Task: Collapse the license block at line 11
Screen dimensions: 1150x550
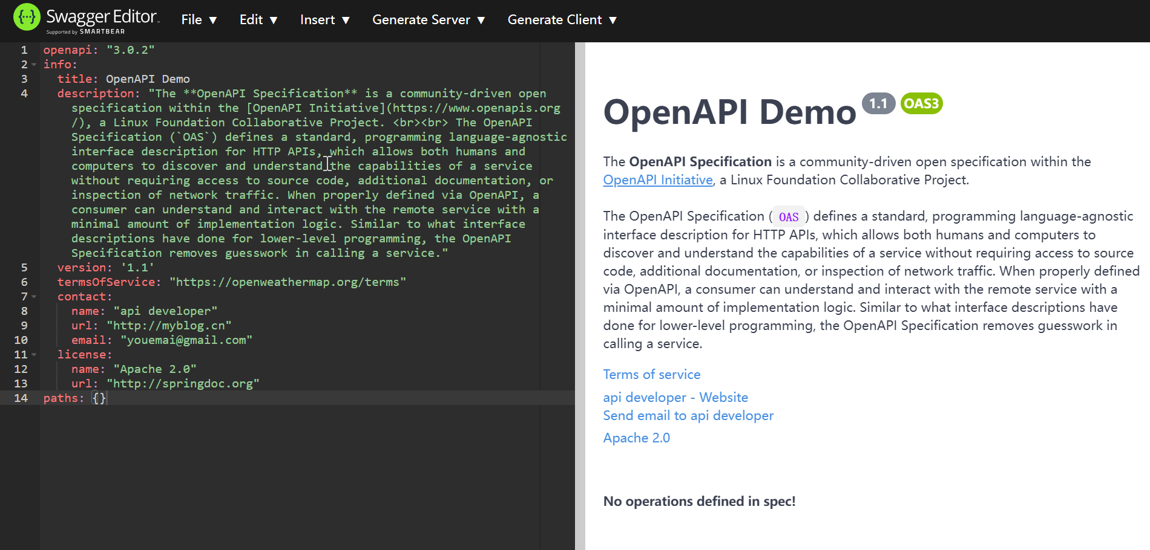Action: pyautogui.click(x=34, y=355)
